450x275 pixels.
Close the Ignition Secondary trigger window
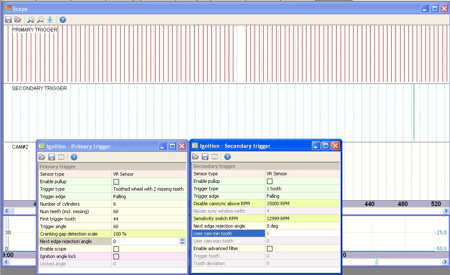335,146
